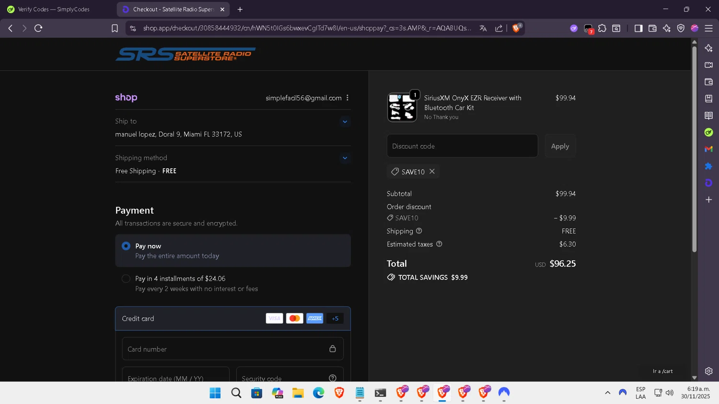Click the Total amount $96.25
The height and width of the screenshot is (404, 719).
point(563,264)
